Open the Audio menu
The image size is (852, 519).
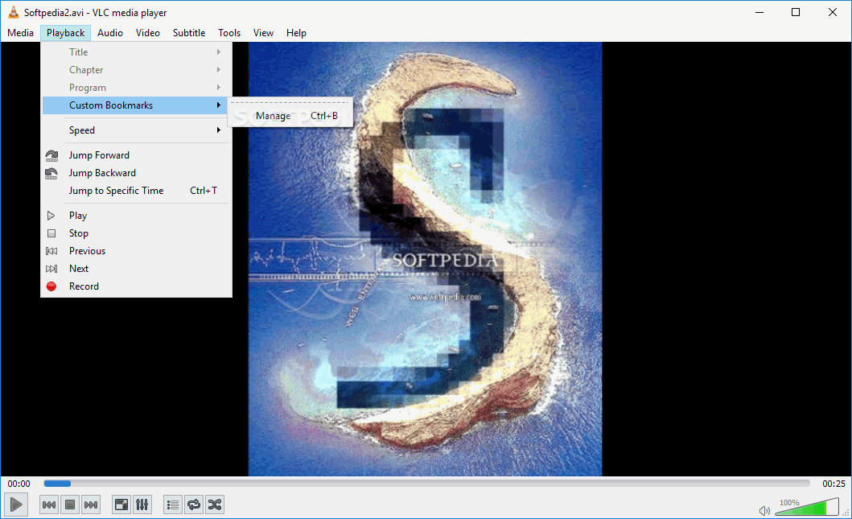110,33
